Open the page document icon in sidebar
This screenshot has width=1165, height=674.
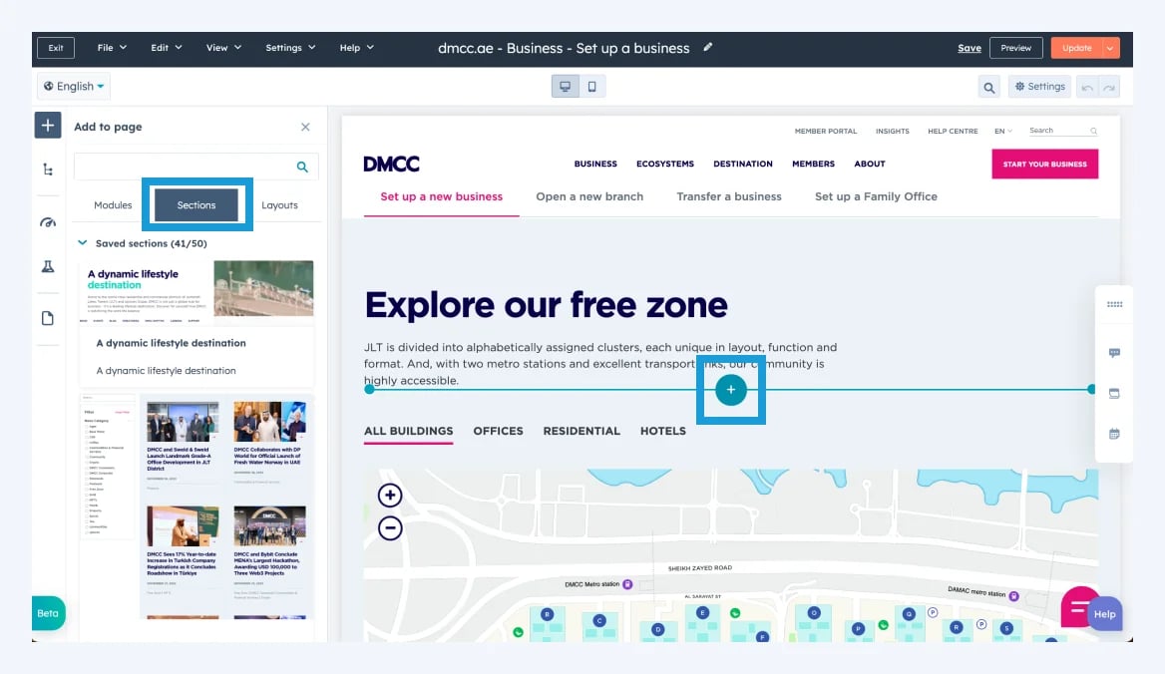(x=48, y=318)
